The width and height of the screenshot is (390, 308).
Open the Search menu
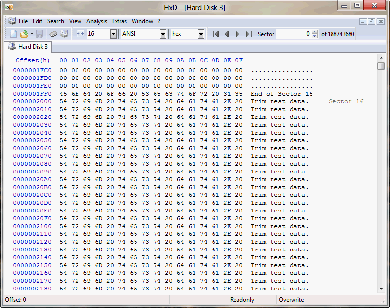coord(56,21)
